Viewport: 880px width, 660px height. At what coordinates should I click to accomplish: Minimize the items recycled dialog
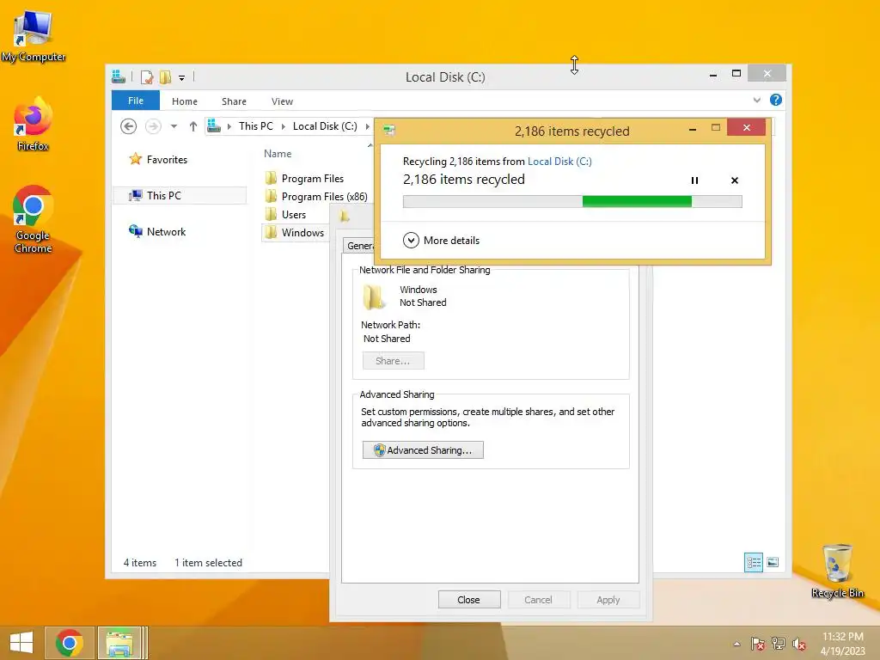tap(693, 129)
